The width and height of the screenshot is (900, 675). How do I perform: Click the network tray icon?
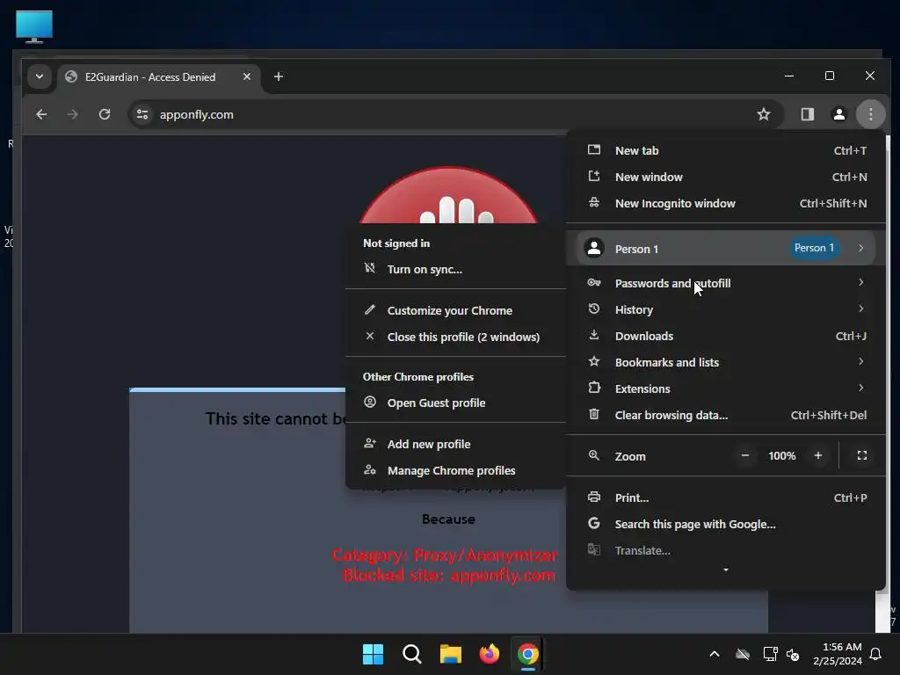pos(770,654)
